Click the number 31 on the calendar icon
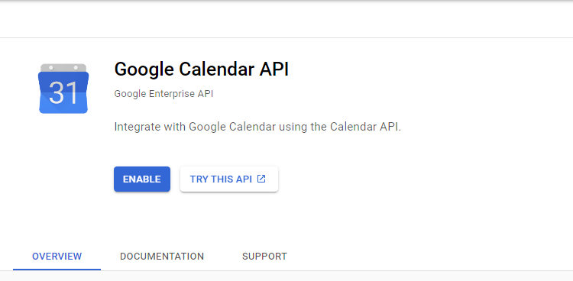This screenshot has height=281, width=573. tap(63, 93)
